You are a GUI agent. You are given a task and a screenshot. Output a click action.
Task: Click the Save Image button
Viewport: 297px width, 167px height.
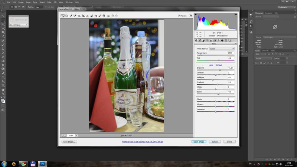pos(69,142)
